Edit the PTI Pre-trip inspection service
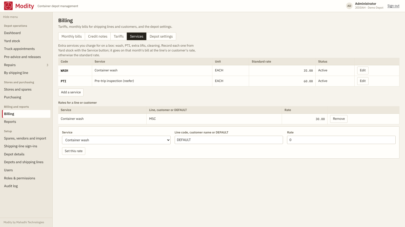The width and height of the screenshot is (405, 227). tap(363, 81)
